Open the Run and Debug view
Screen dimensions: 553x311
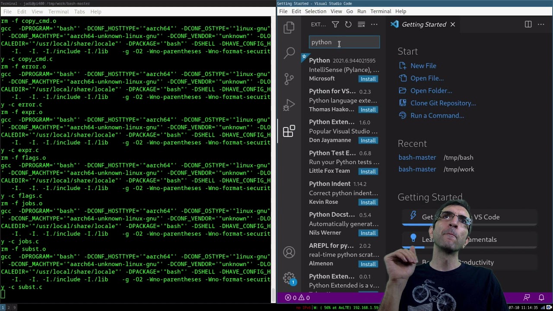(289, 105)
